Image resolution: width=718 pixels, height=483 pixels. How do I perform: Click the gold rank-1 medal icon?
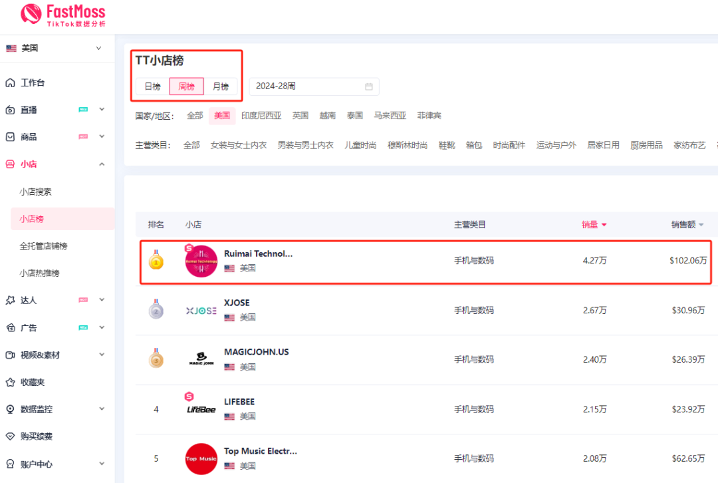(x=156, y=260)
